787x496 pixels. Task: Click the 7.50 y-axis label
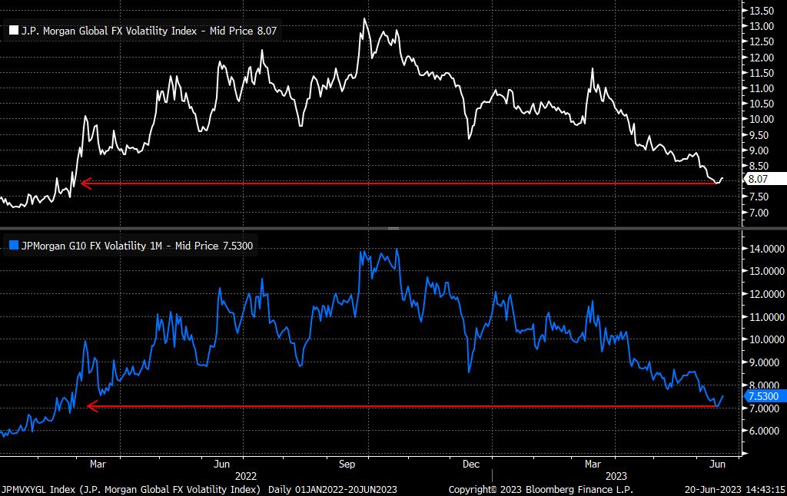[x=759, y=197]
